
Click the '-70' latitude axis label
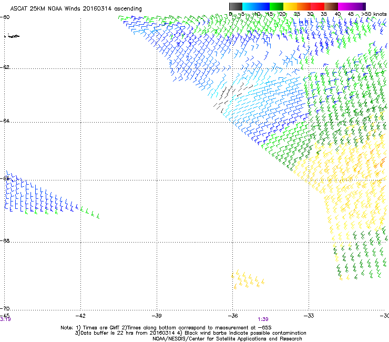[x=5, y=308]
